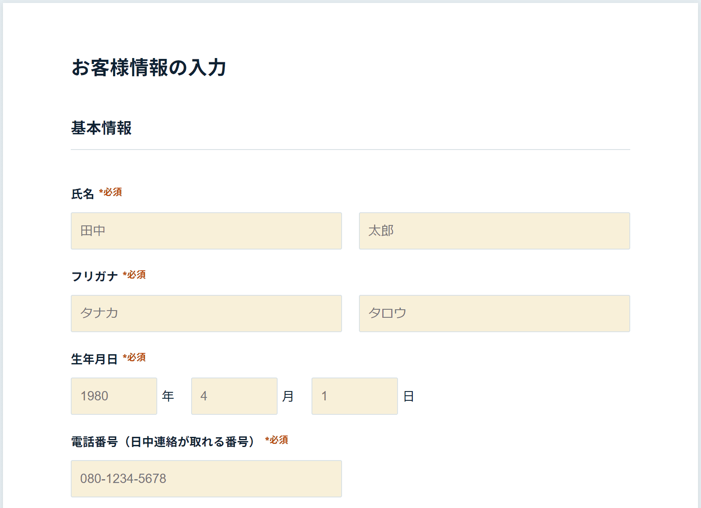Screen dimensions: 701x508
Task: Click the 基本情報 section heading
Action: coord(101,128)
